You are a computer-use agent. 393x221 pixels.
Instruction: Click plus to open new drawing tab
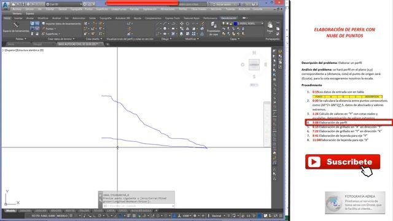tap(108, 44)
